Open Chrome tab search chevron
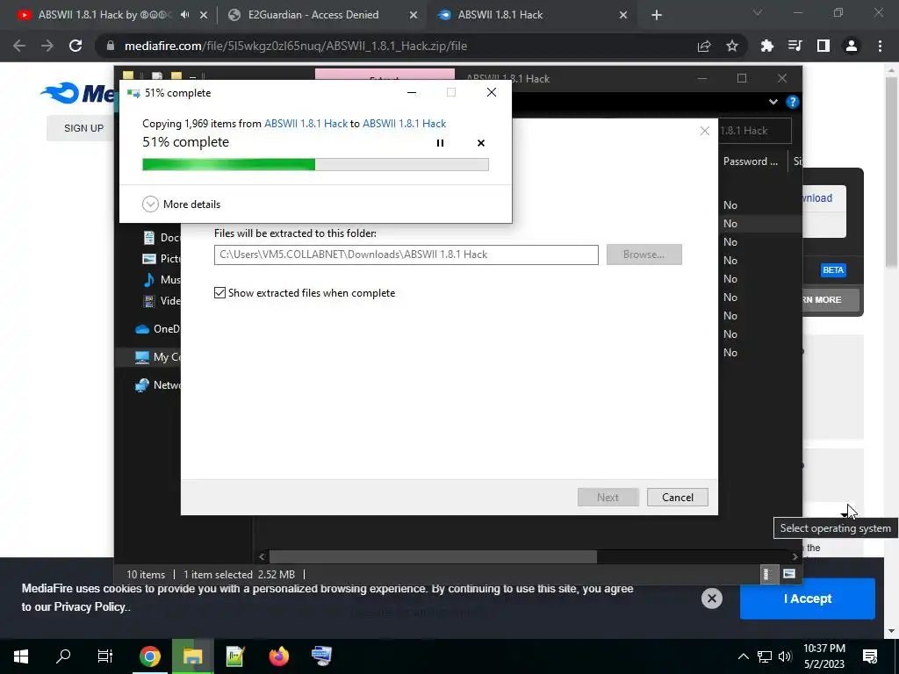The image size is (899, 674). (758, 12)
